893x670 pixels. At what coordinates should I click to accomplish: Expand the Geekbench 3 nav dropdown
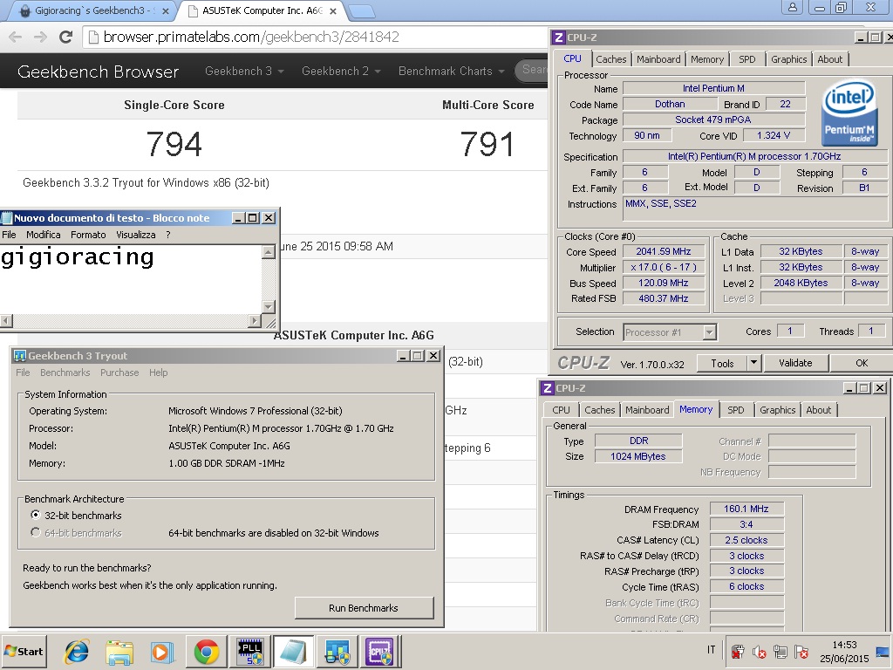244,72
